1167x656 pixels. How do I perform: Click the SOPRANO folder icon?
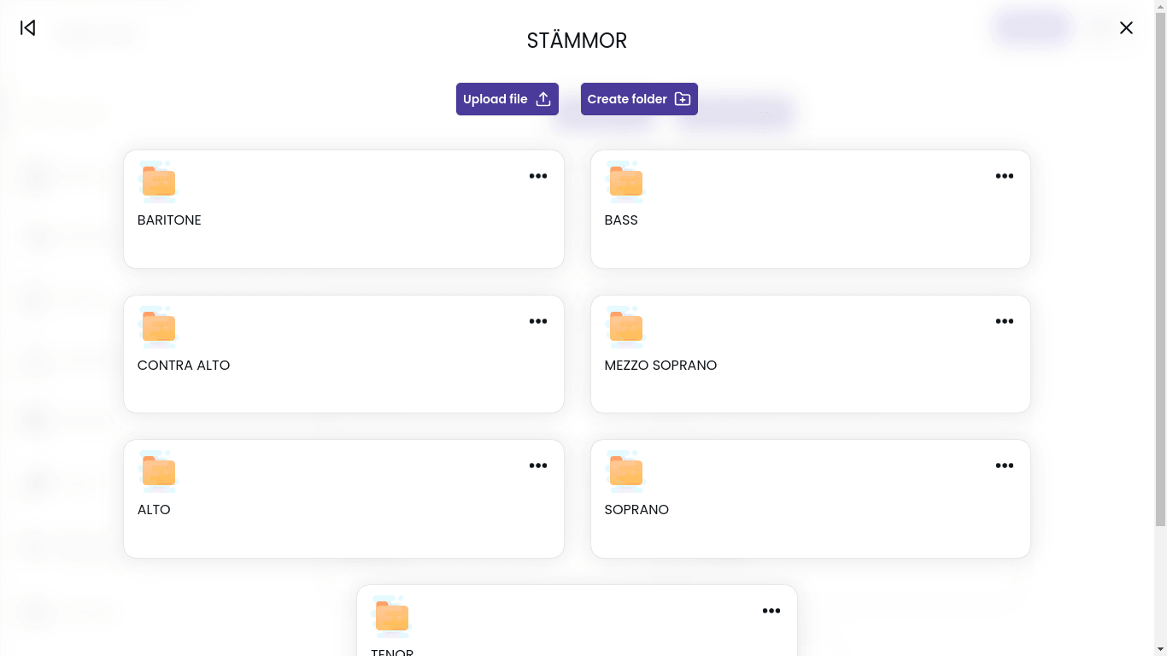(x=625, y=471)
